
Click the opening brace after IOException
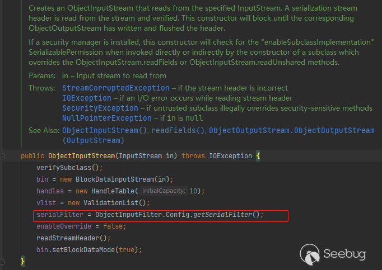[258, 156]
